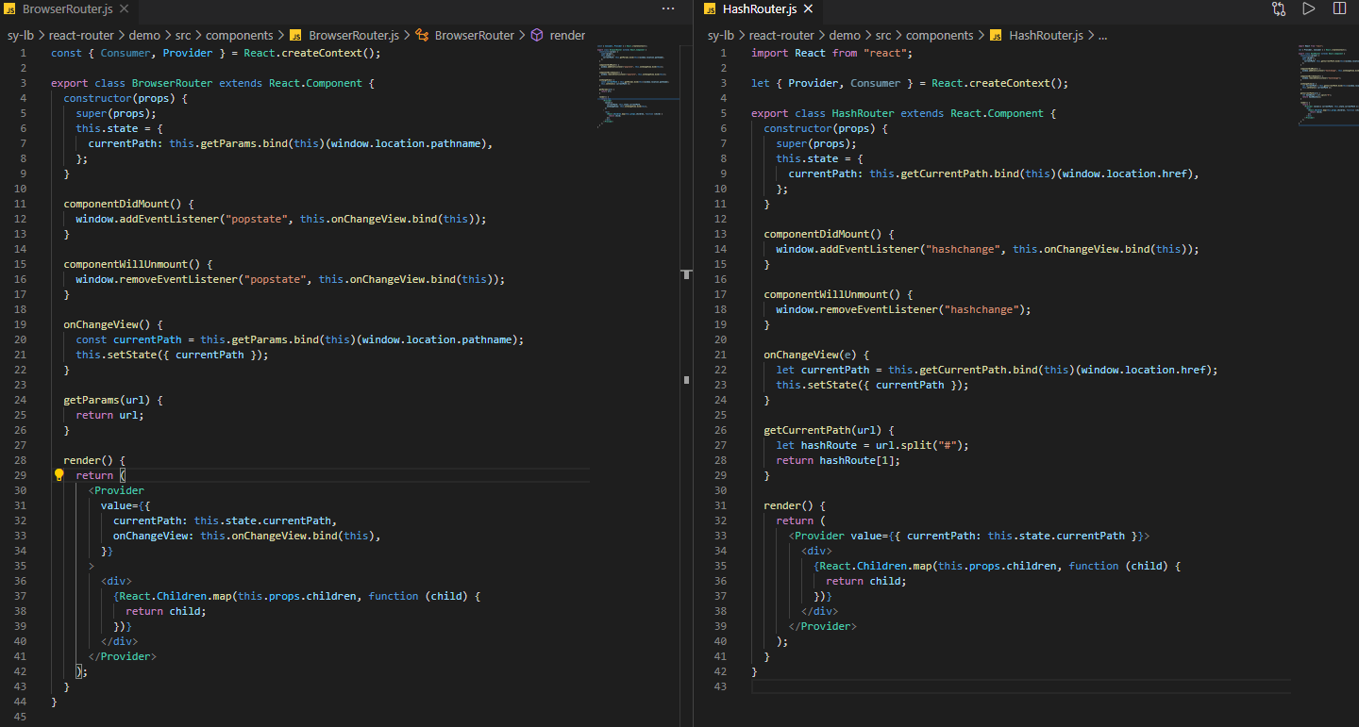1359x727 pixels.
Task: Click "popstate" string in removeEventListener line
Action: (276, 279)
